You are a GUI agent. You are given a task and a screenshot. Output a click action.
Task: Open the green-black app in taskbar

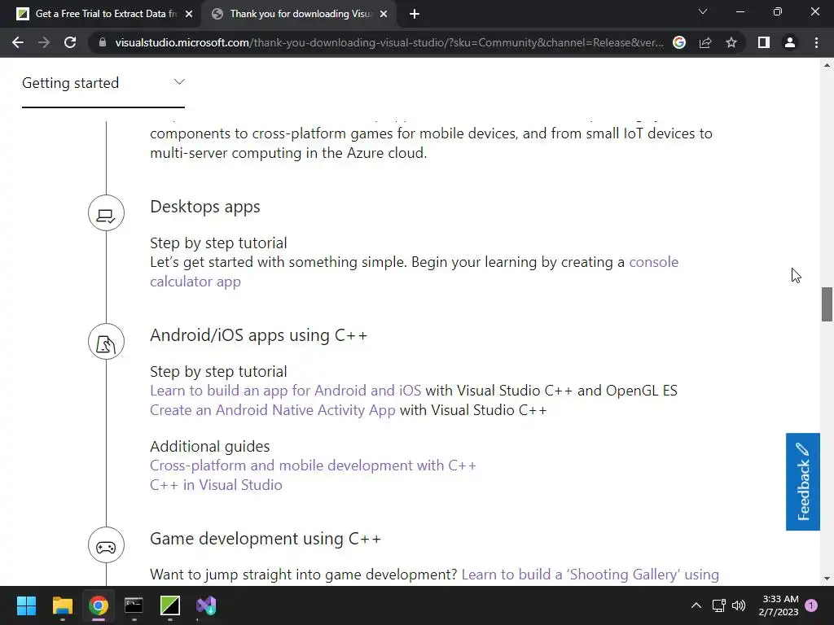pos(170,605)
